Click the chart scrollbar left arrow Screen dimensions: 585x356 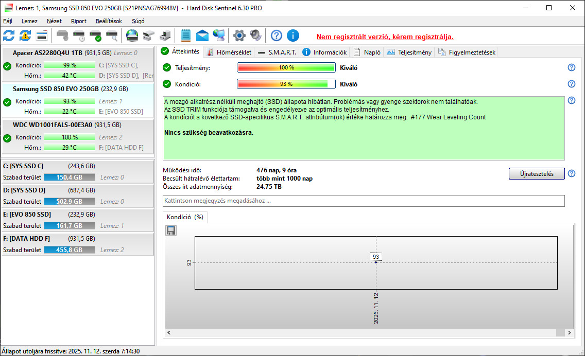tap(169, 332)
